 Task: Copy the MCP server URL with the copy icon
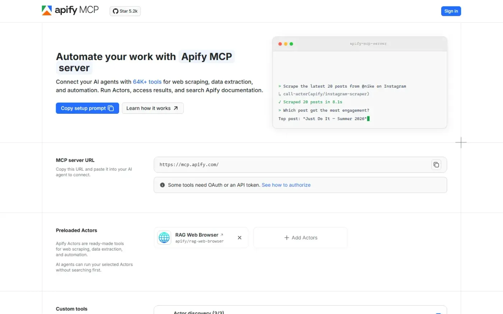[436, 165]
